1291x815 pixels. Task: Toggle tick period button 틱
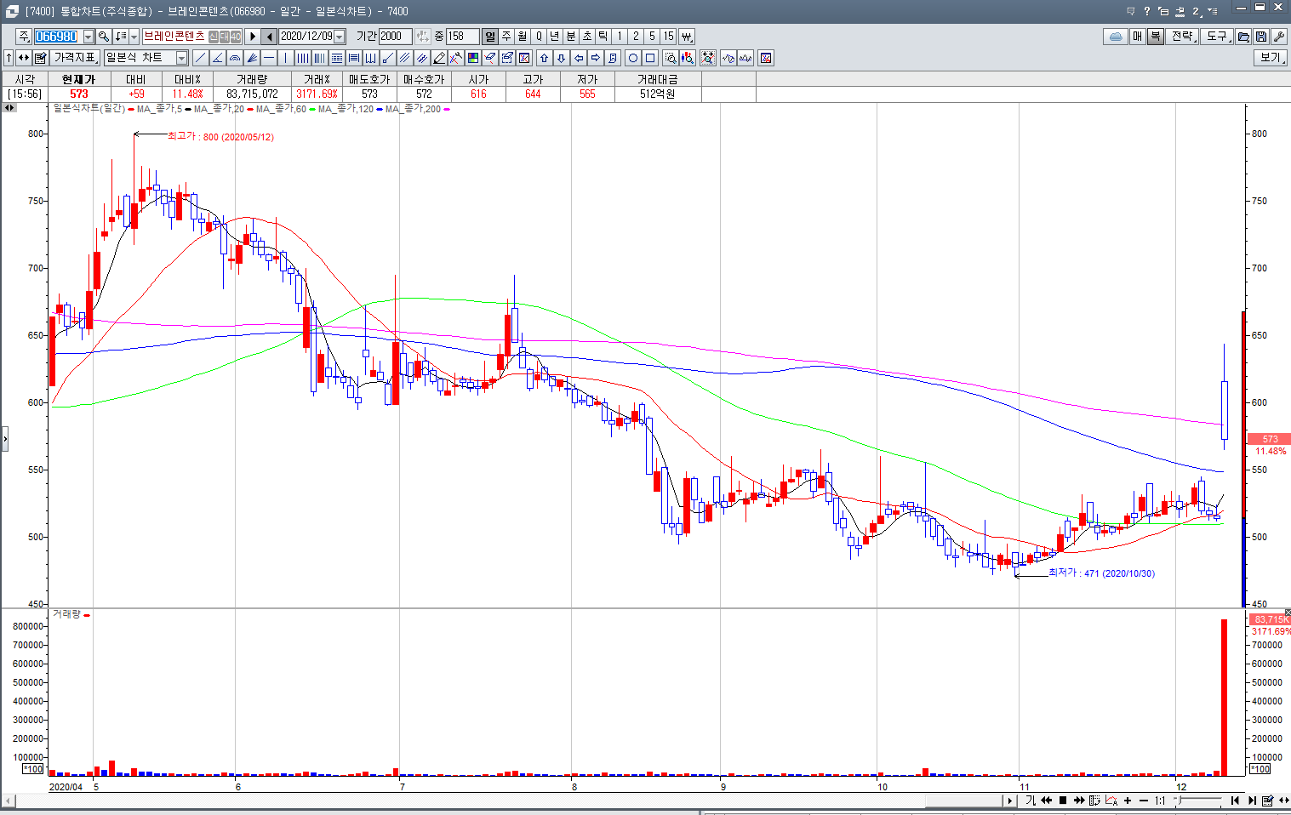coord(603,37)
